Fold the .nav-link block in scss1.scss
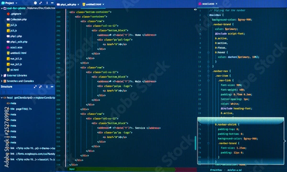This screenshot has width=287, height=172. pos(208,80)
